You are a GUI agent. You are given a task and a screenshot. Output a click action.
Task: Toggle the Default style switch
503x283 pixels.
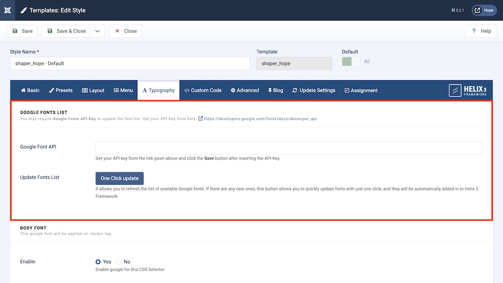pyautogui.click(x=351, y=61)
